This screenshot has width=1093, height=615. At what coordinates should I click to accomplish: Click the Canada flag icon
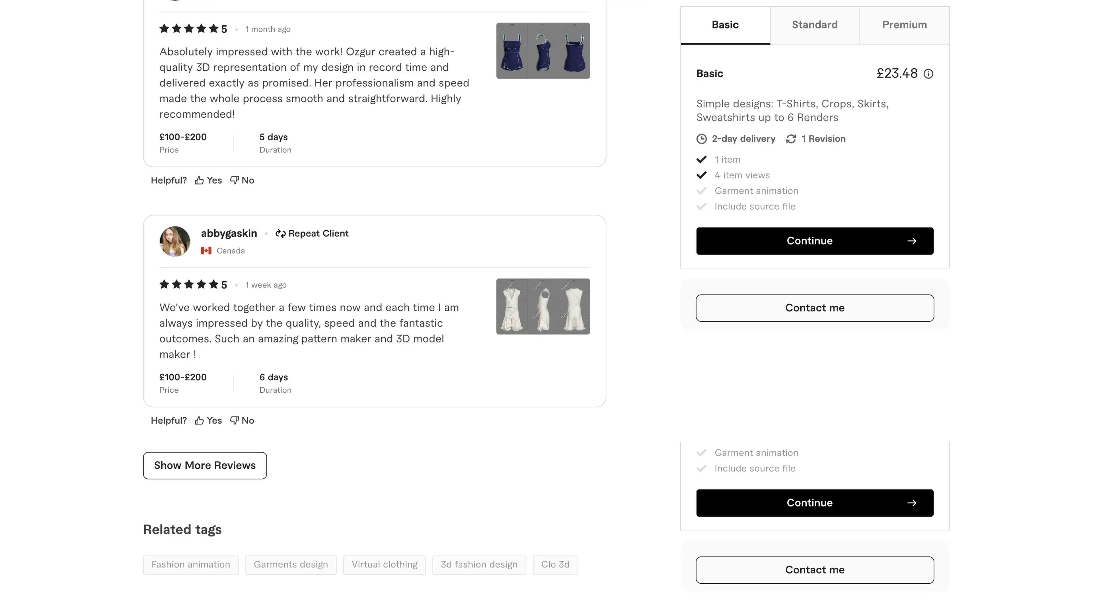click(206, 251)
